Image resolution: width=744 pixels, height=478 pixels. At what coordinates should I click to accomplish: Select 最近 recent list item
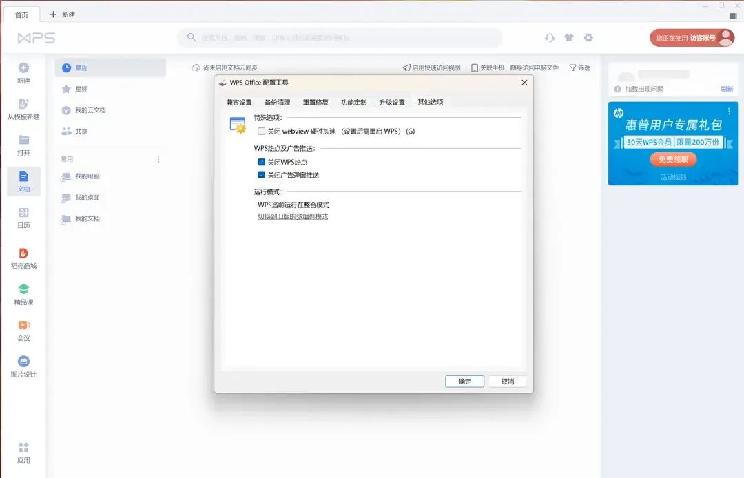pyautogui.click(x=110, y=67)
